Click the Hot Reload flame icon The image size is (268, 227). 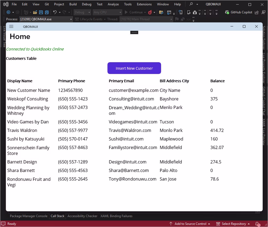[x=150, y=12]
